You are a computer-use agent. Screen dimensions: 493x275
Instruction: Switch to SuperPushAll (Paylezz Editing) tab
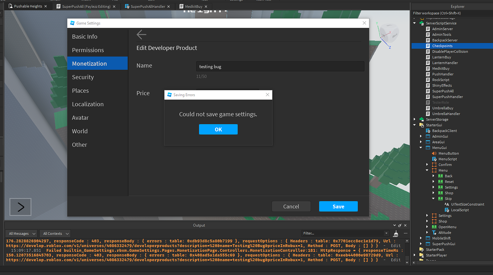point(86,6)
